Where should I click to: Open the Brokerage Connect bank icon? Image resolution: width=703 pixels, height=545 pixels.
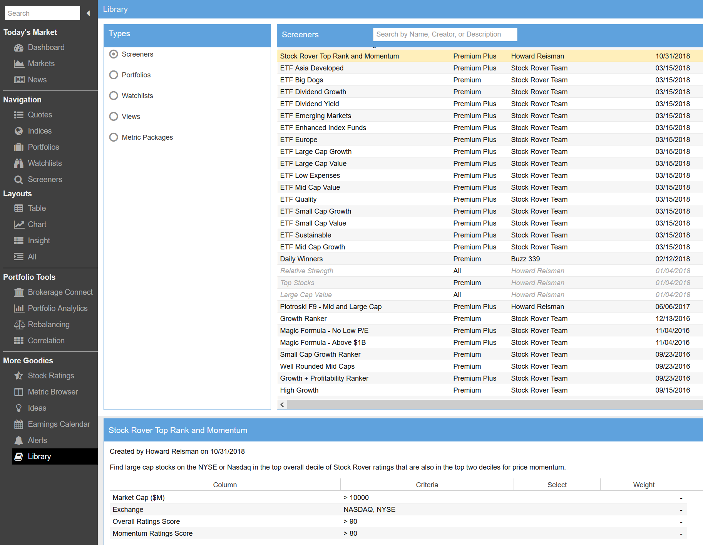pos(18,293)
